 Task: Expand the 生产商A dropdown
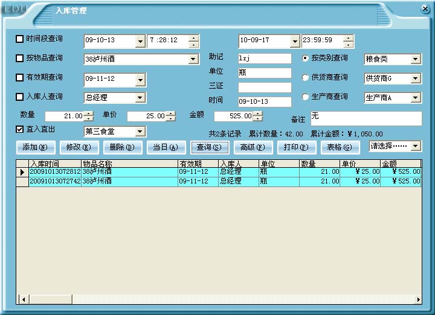[415, 98]
